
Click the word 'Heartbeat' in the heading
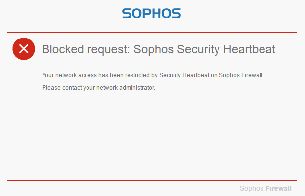[249, 49]
